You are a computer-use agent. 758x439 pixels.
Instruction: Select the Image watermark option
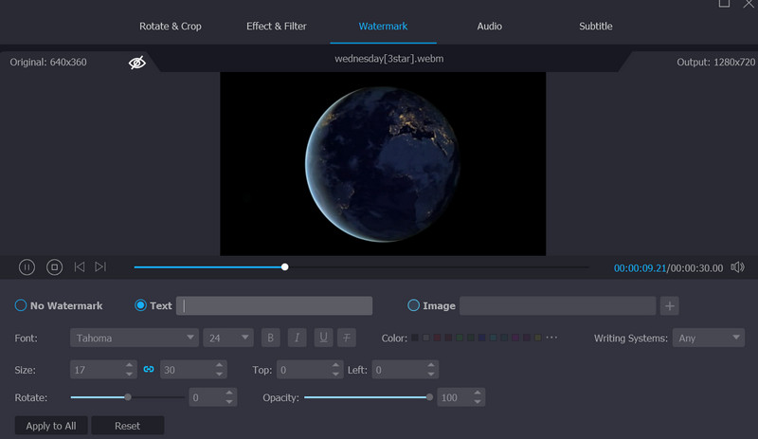(x=413, y=305)
